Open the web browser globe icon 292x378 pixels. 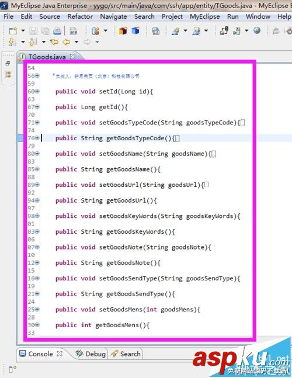[257, 30]
